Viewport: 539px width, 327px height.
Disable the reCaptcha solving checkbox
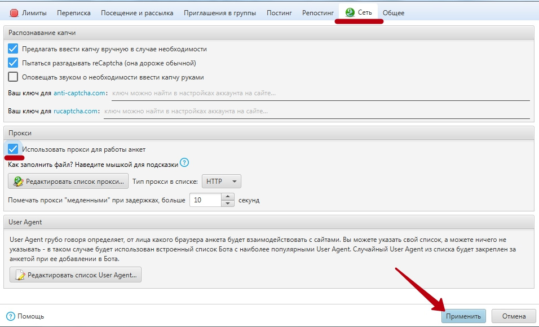point(13,63)
